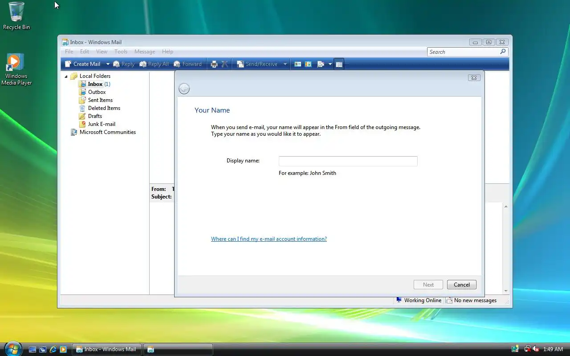
Task: Click the muted volume tray icon
Action: [x=536, y=349]
